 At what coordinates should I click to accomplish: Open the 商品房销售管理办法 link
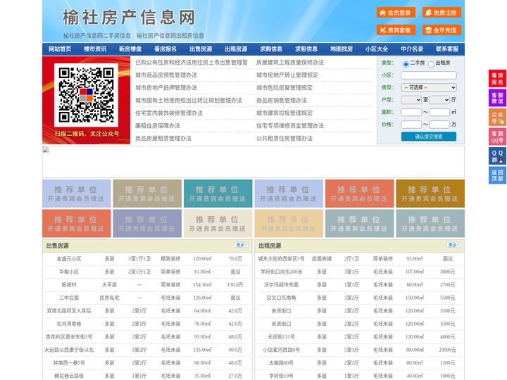tap(282, 100)
